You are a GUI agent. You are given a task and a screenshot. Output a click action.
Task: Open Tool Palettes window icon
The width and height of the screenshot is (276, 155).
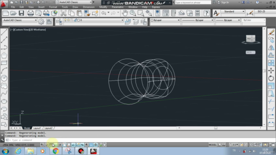173,13
